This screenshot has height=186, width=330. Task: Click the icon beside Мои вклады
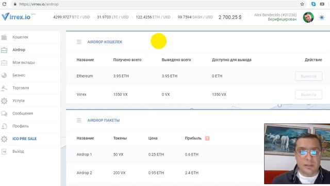click(4, 63)
